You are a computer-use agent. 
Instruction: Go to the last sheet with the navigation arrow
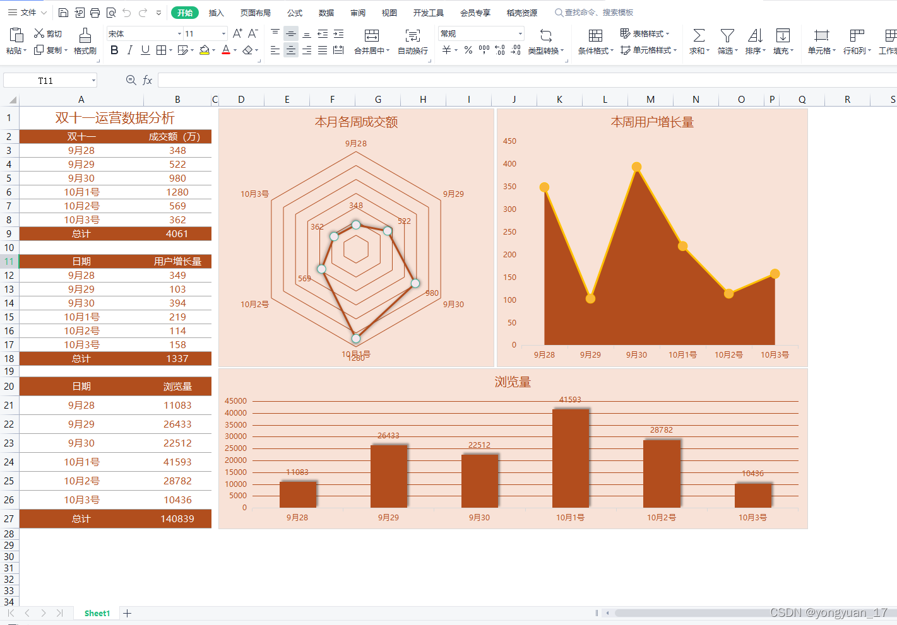pyautogui.click(x=59, y=613)
